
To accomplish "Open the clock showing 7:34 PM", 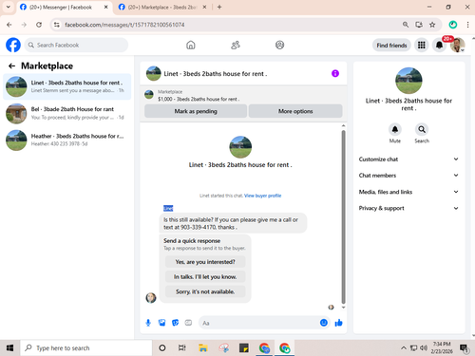I will [442, 347].
